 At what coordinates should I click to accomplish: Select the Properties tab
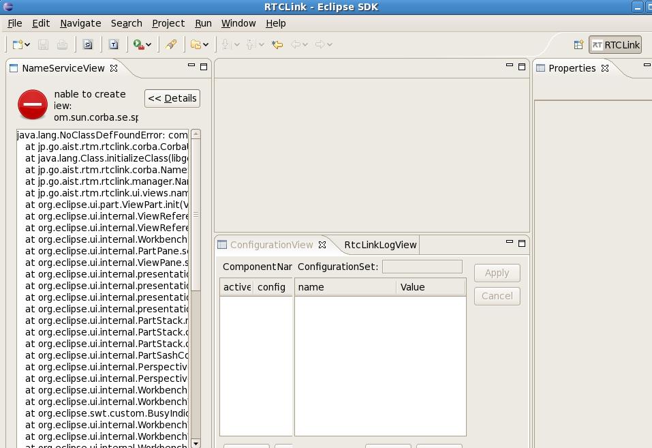572,68
